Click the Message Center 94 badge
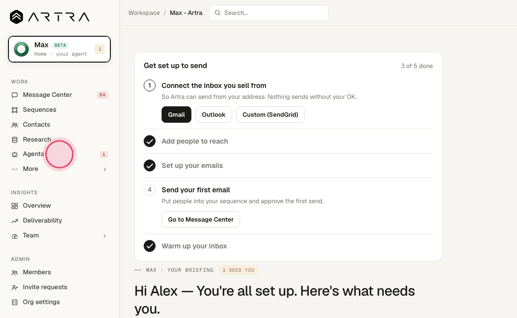This screenshot has height=318, width=517. click(102, 95)
